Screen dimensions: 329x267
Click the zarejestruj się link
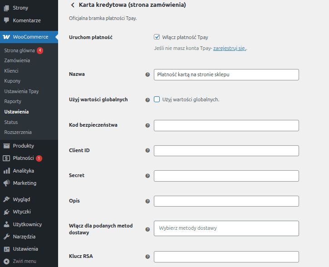[230, 48]
